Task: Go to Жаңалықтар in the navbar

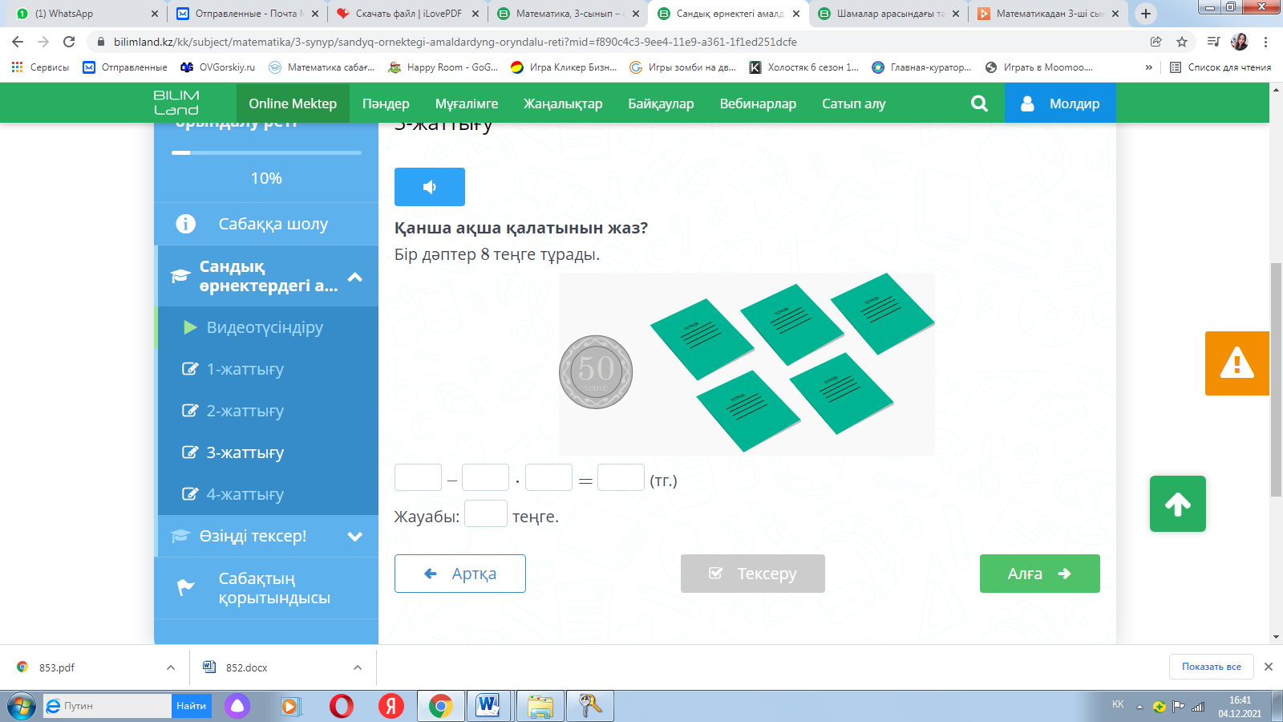Action: [563, 103]
